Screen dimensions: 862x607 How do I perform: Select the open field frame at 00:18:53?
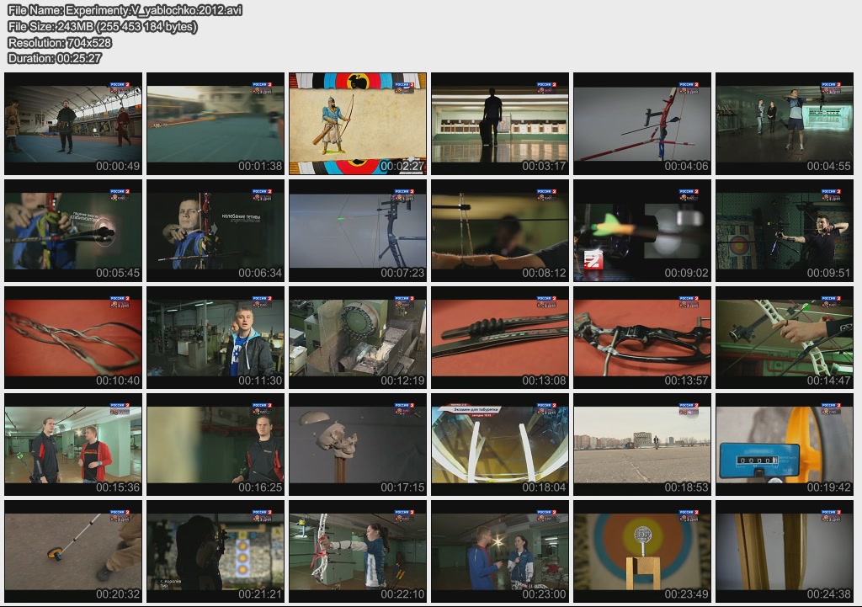(641, 445)
